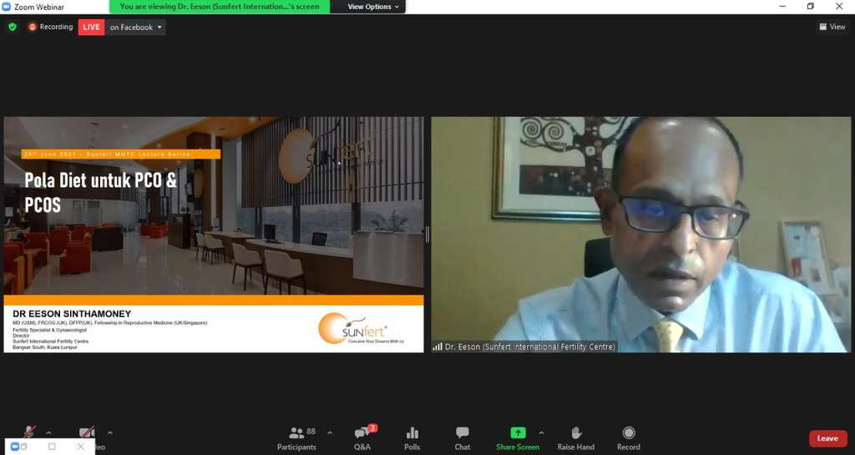Click the "DR EESON SINTHAMONEY" heading on the slide

point(72,314)
